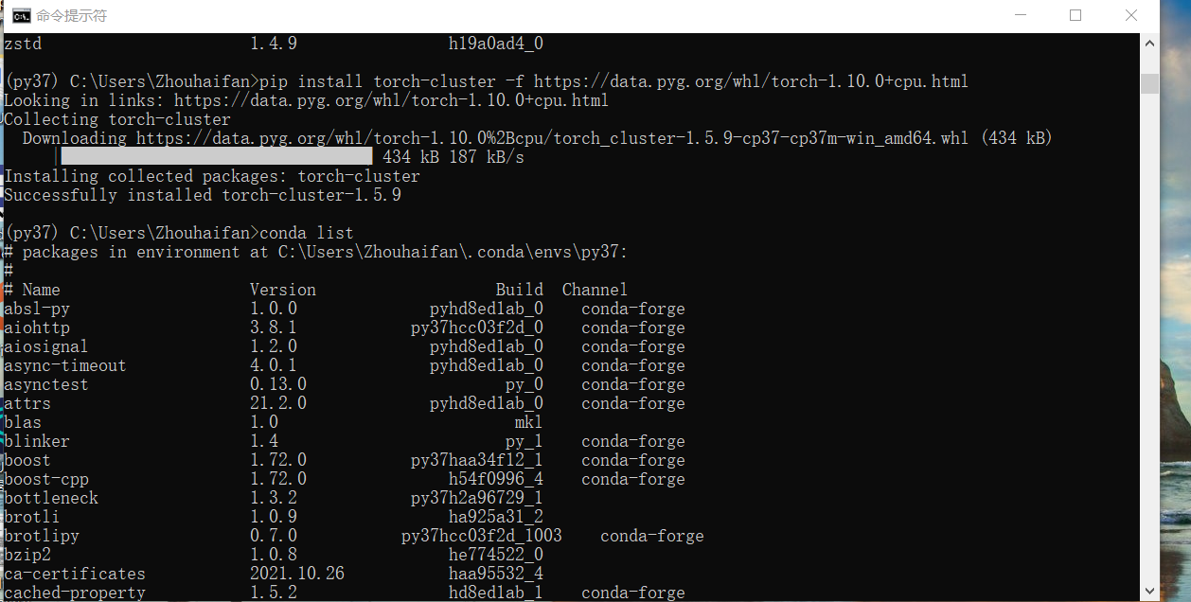Image resolution: width=1191 pixels, height=602 pixels.
Task: Select the 'ca-certificates' package entry
Action: 75,573
